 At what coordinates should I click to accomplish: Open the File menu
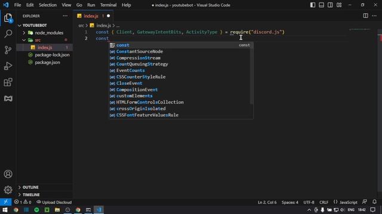tap(17, 5)
